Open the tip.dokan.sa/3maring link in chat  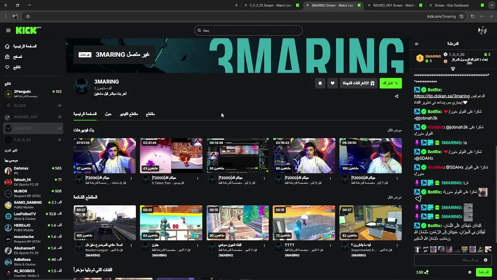(442, 96)
